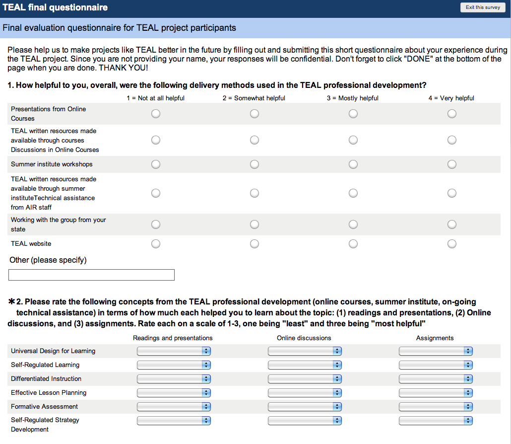
Task: Choose Mostly helpful for TEAL written resources through courses
Action: coord(353,140)
